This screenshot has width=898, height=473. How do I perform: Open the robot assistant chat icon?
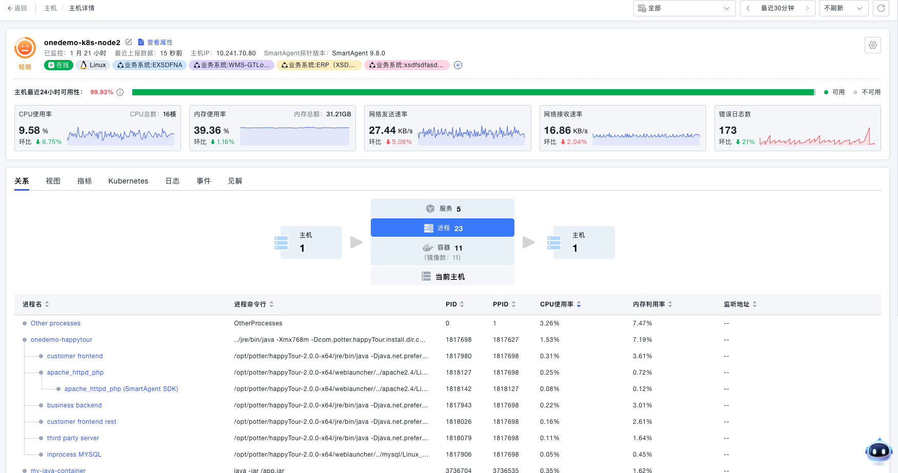point(879,451)
